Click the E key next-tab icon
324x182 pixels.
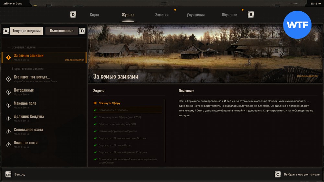(250, 15)
